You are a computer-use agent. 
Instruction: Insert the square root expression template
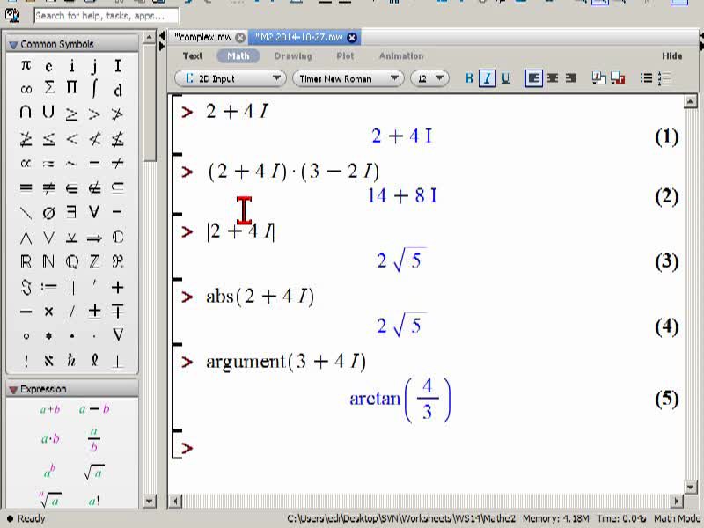tap(94, 472)
